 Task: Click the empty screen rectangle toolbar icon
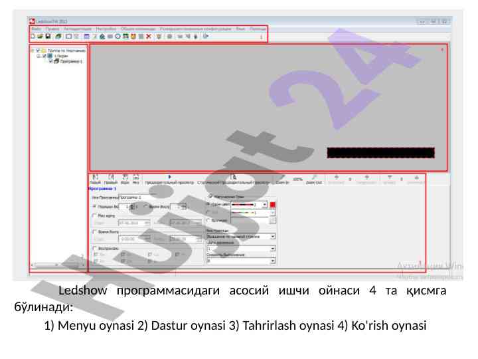[x=68, y=37]
